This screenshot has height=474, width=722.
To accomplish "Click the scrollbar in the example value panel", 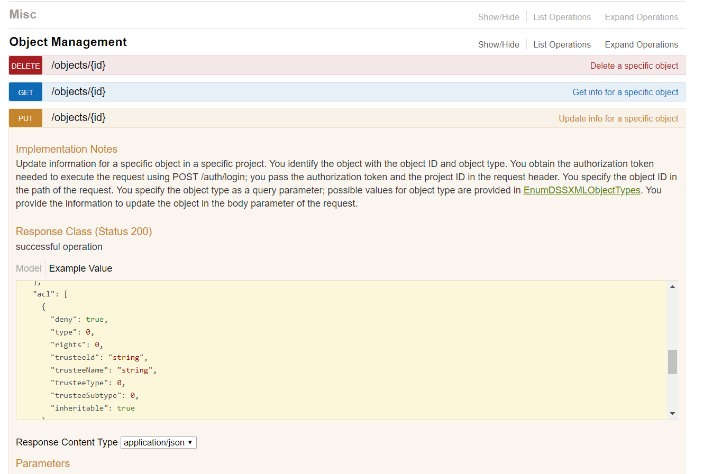I will [x=672, y=363].
